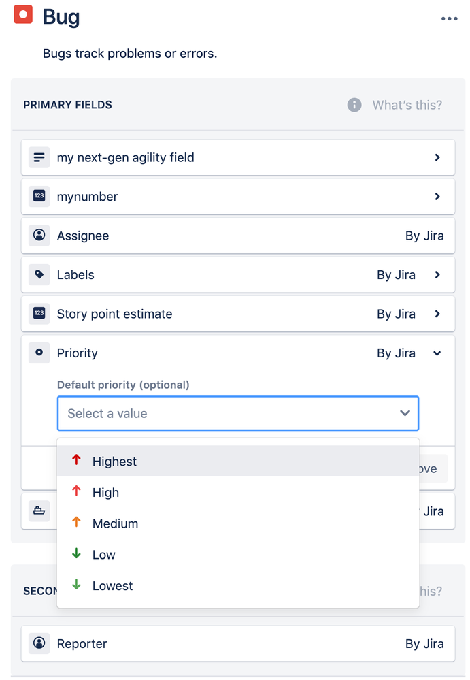Viewport: 470px width, 680px height.
Task: Expand the Labels field chevron
Action: tap(437, 274)
